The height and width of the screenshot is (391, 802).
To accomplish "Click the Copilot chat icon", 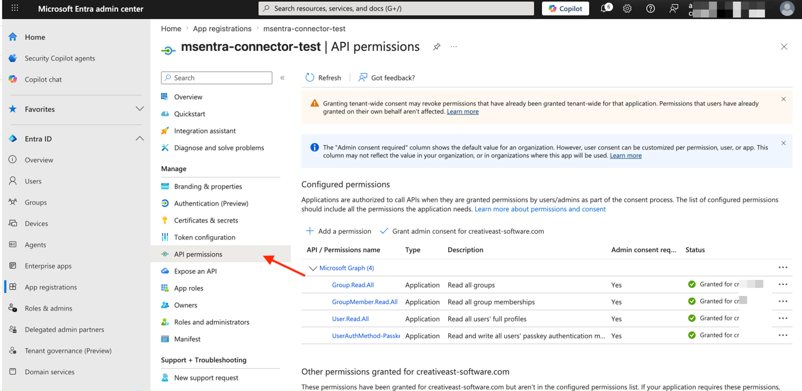I will click(13, 79).
